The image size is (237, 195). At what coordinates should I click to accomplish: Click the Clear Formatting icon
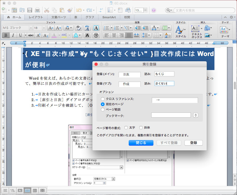coord(79,28)
